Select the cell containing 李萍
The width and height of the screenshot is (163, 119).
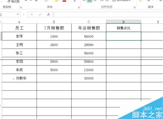point(19,36)
